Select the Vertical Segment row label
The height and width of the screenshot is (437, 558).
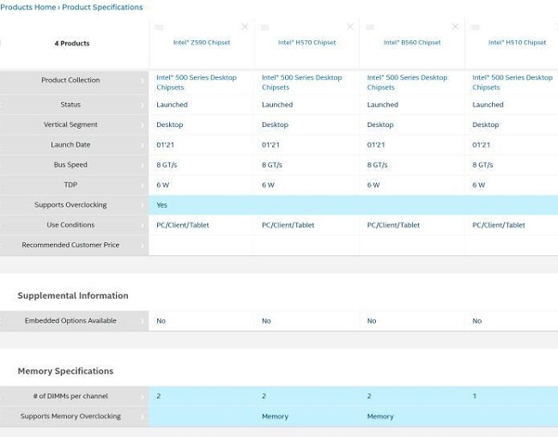pos(70,124)
